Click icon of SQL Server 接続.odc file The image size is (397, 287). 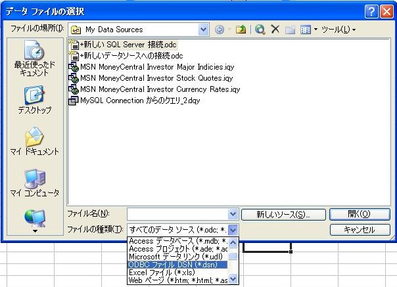click(74, 45)
